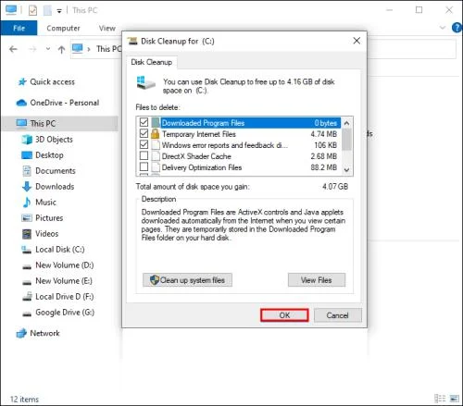Switch to the View ribbon tab

107,28
